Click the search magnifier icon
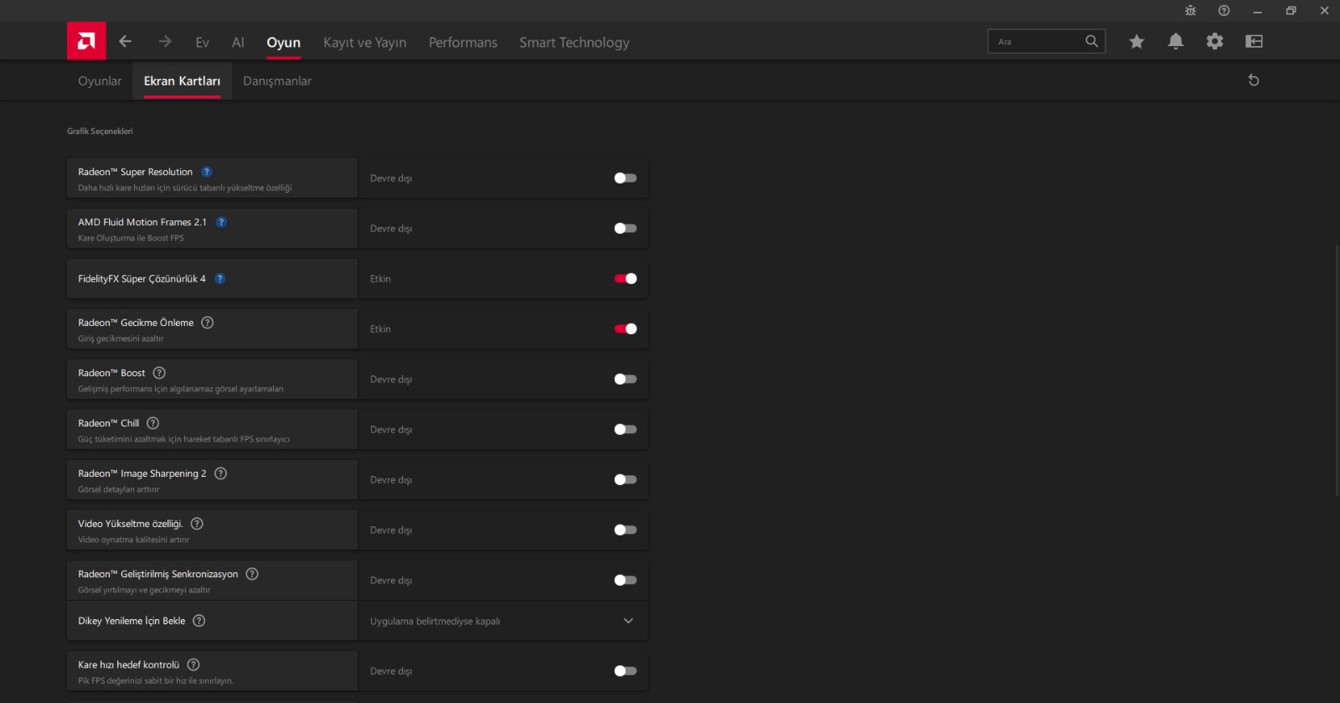 point(1091,41)
